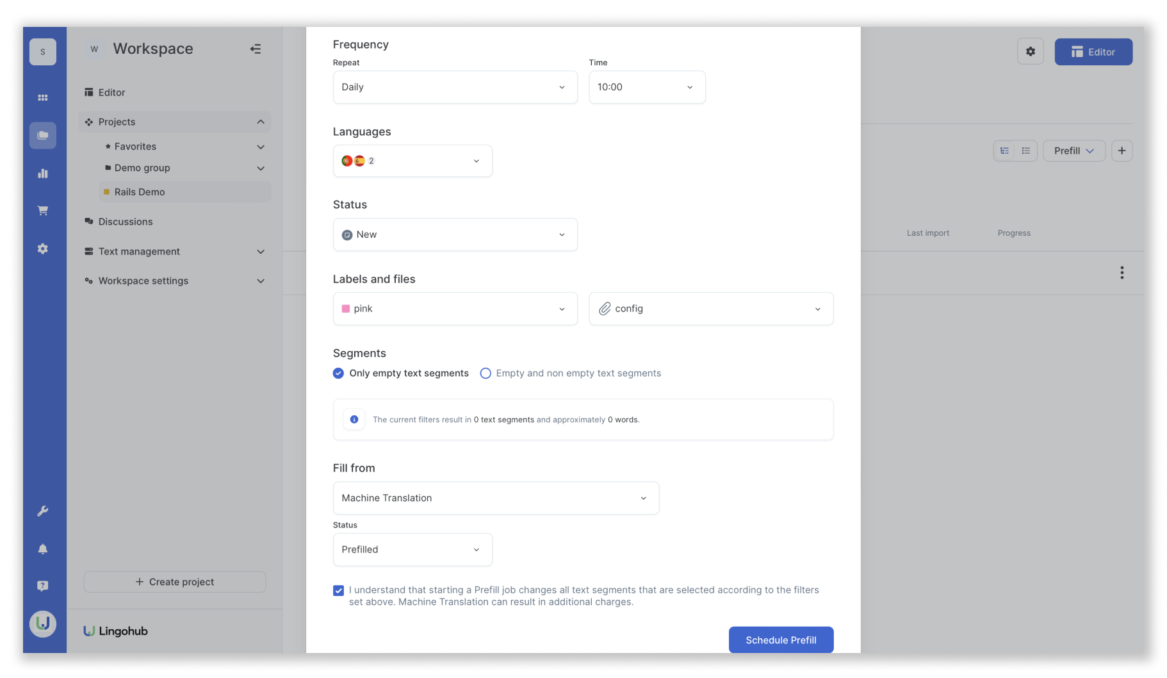
Task: Collapse the sidebar with the arrow icon
Action: (256, 49)
